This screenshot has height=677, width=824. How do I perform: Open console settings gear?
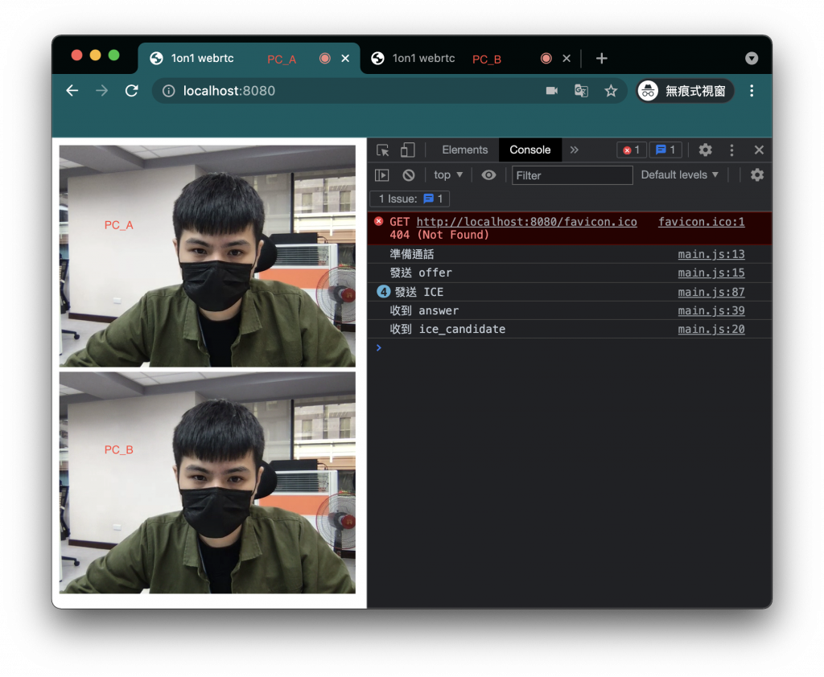point(756,175)
